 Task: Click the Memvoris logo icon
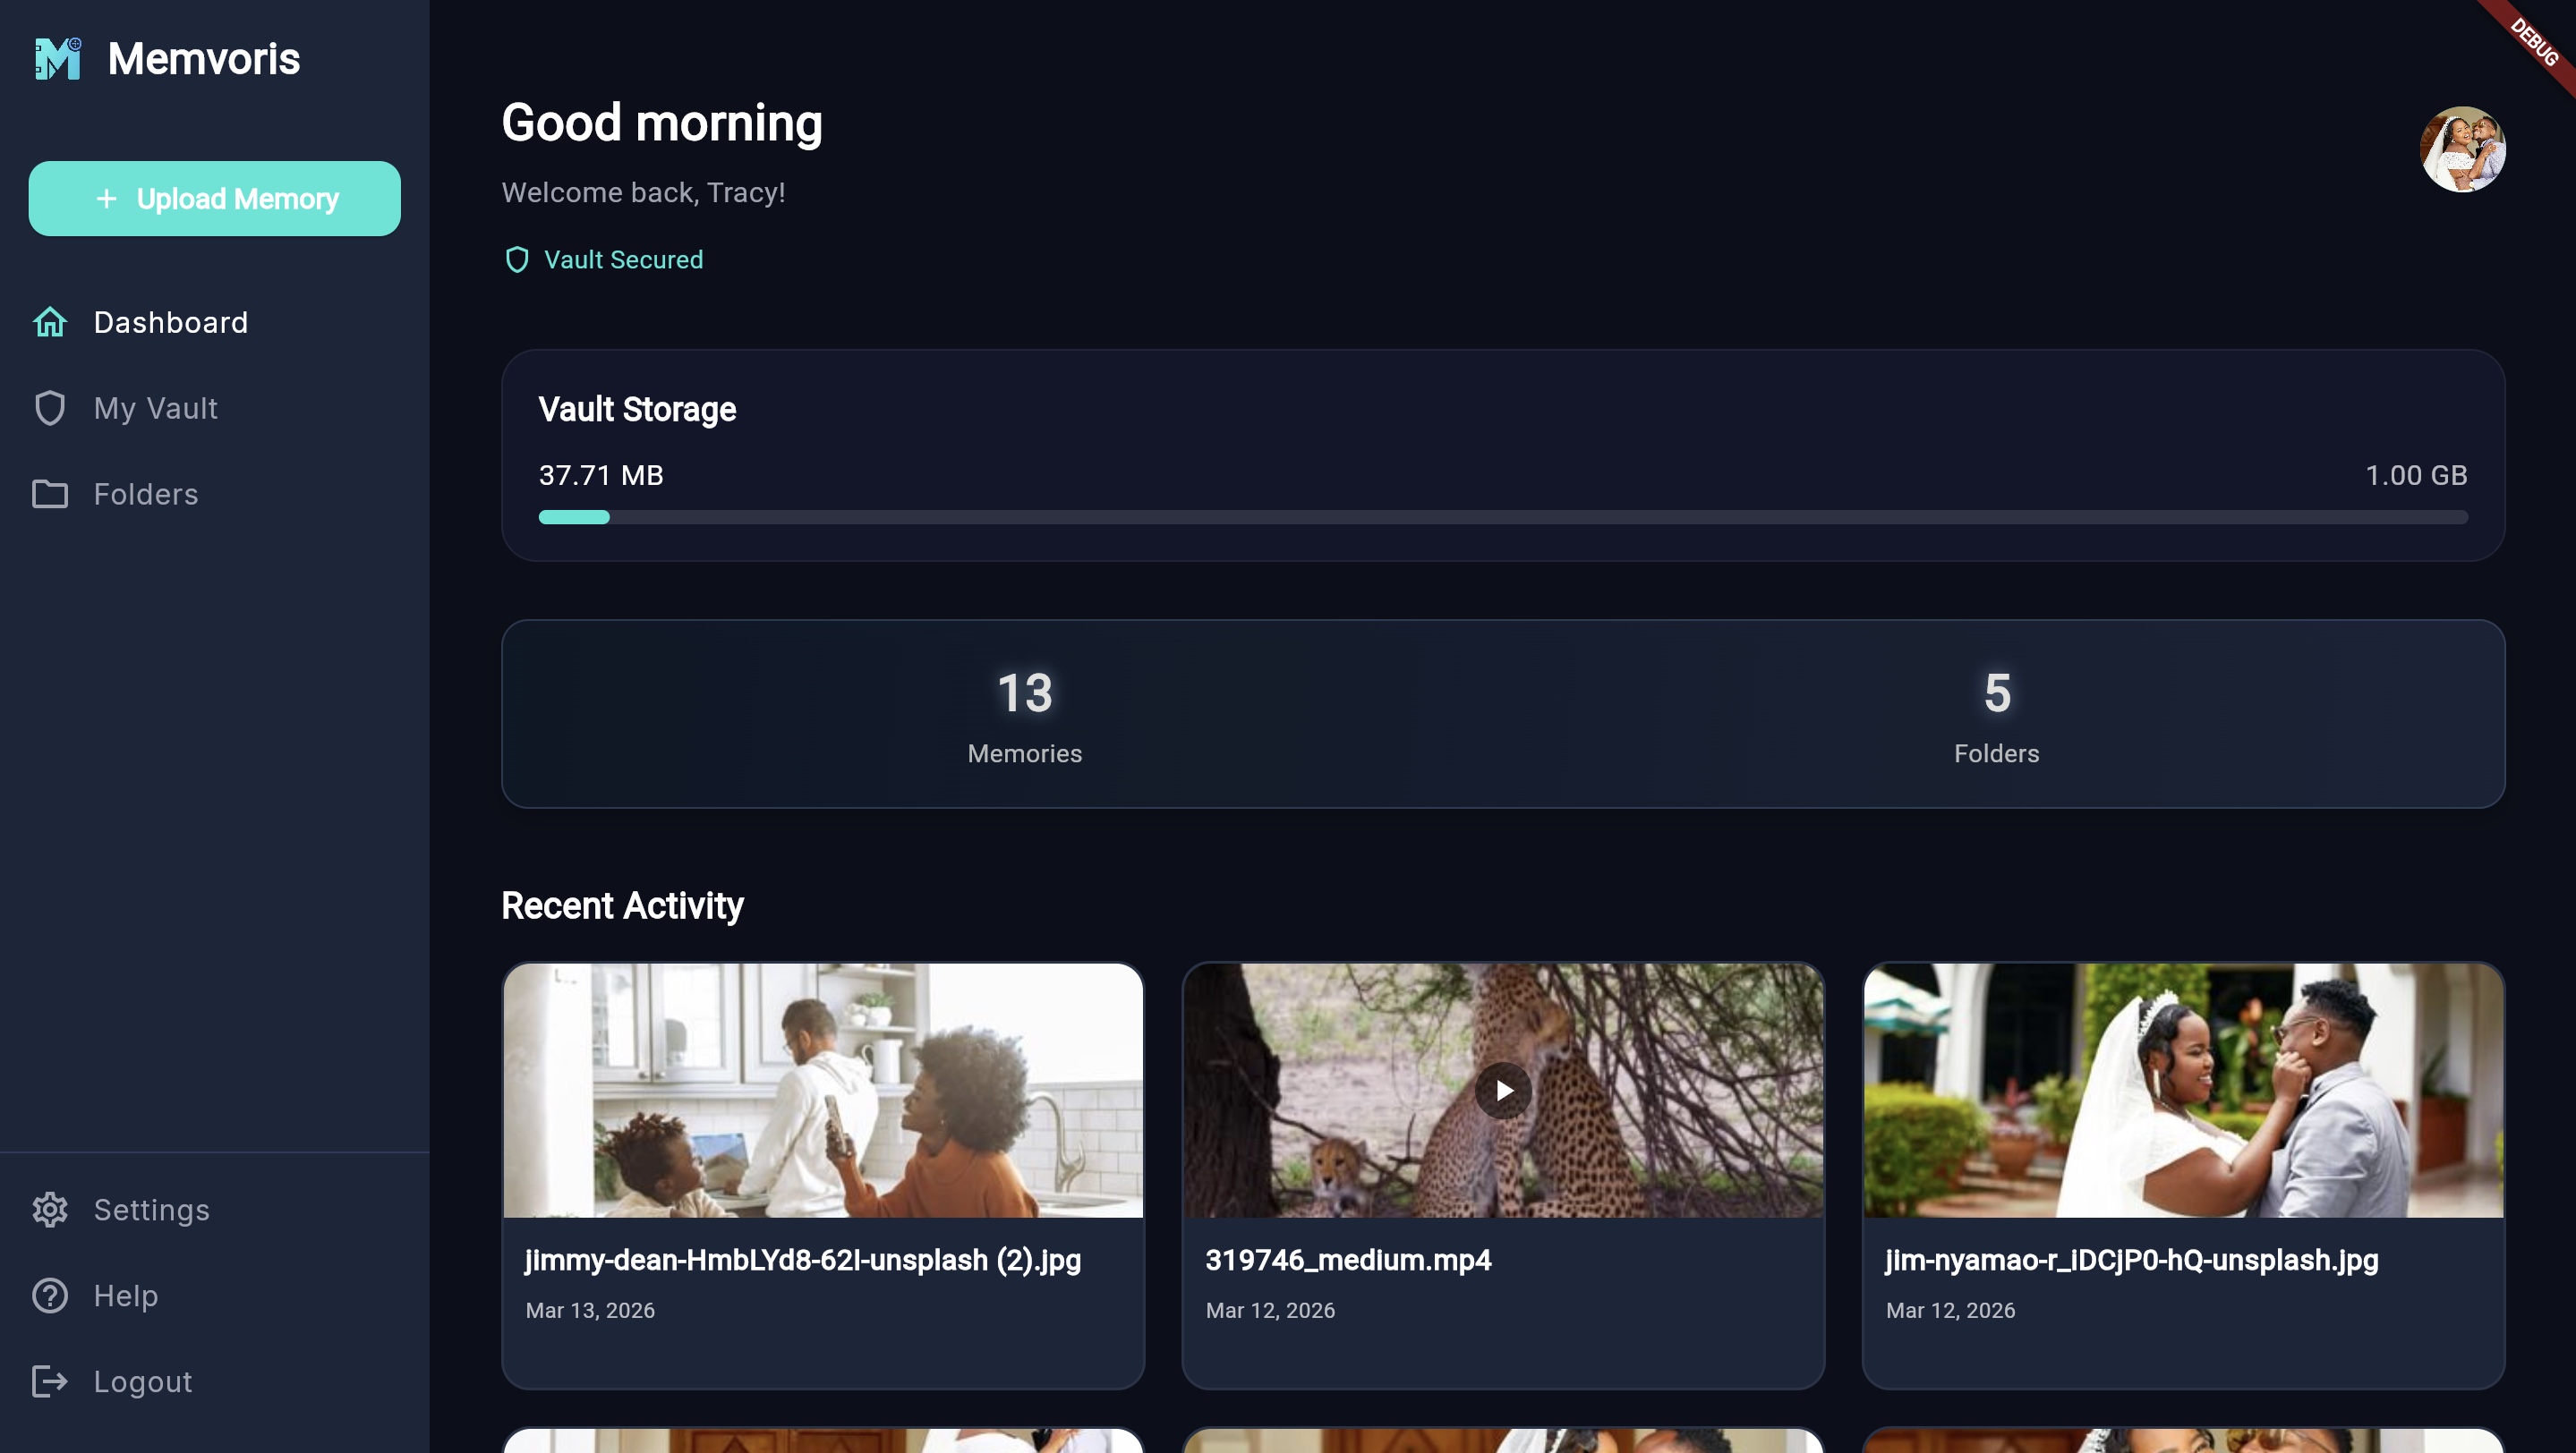(x=57, y=59)
